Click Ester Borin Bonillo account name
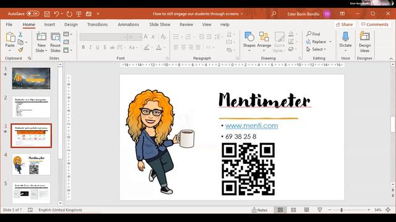The height and width of the screenshot is (222, 396). tap(303, 14)
